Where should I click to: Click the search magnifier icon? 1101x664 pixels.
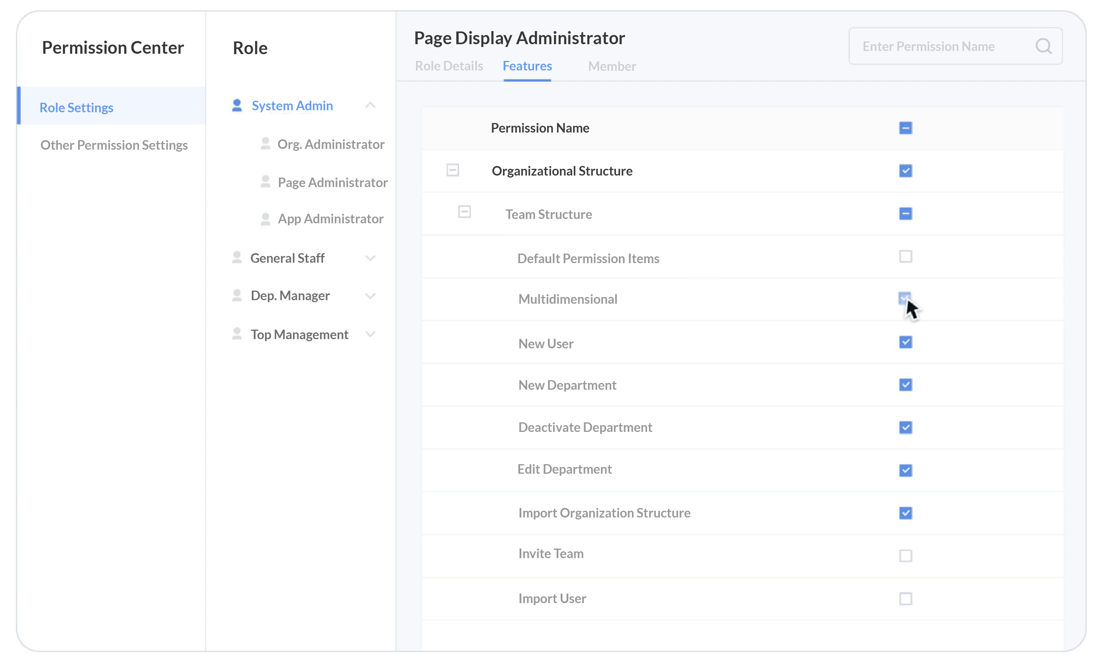tap(1044, 45)
